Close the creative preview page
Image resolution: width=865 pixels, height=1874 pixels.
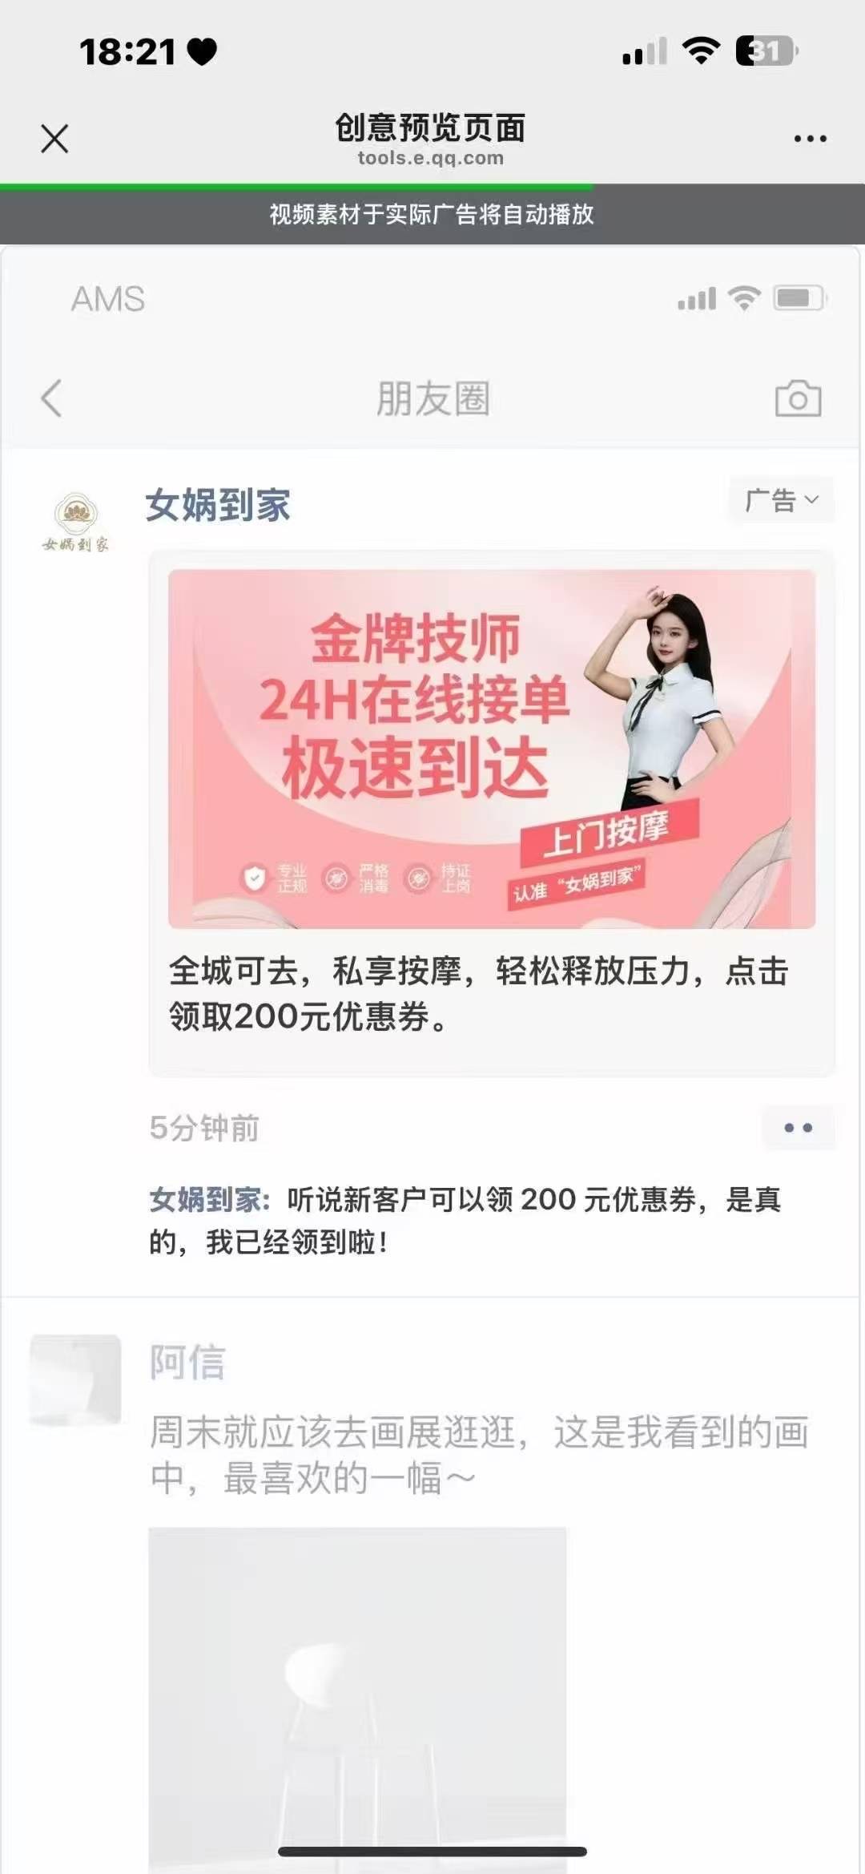tap(54, 139)
